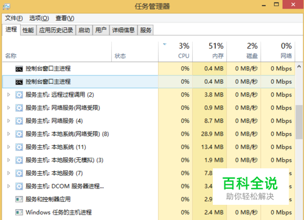Select the Windows 任务的主机进程 row

coord(148,212)
